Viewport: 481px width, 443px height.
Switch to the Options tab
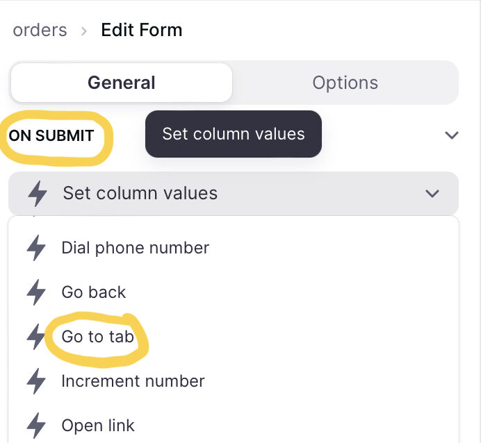click(x=345, y=83)
